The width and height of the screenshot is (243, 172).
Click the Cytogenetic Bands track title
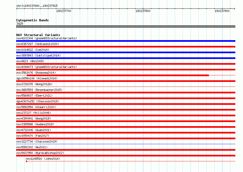(x=32, y=20)
